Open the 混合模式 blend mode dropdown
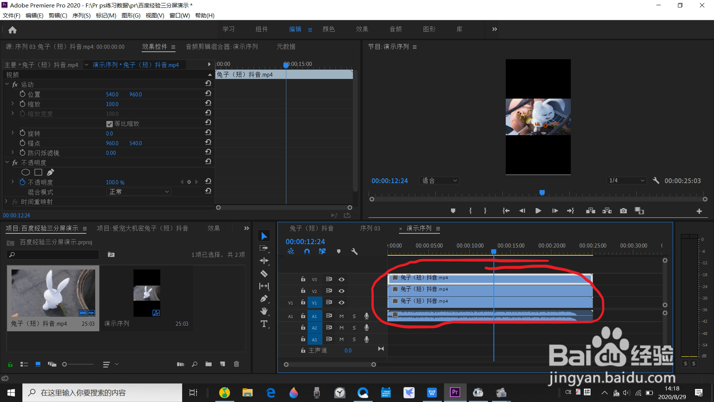Image resolution: width=714 pixels, height=402 pixels. coord(138,192)
